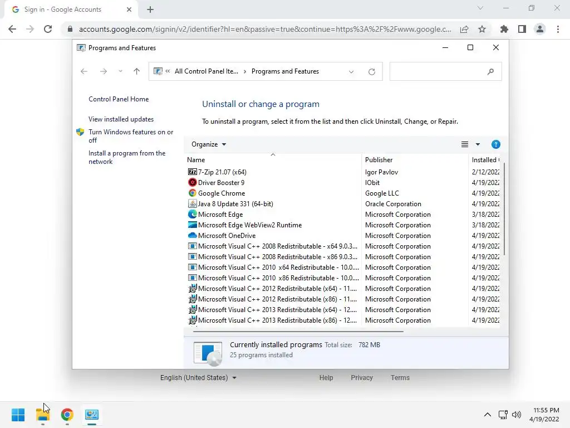Click the Chrome browser back button
The height and width of the screenshot is (428, 570).
pyautogui.click(x=12, y=29)
